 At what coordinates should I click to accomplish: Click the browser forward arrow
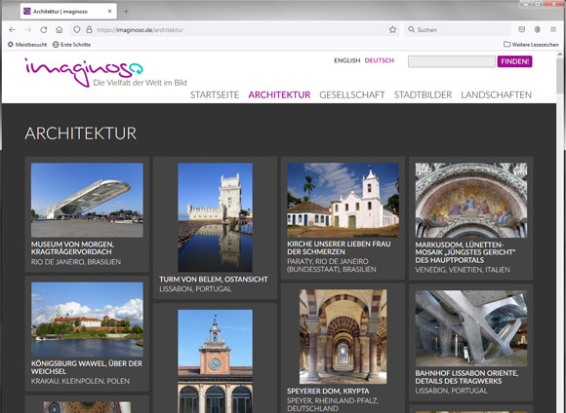tap(27, 30)
